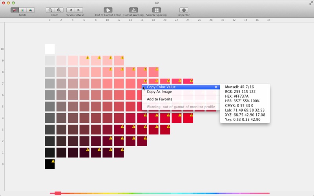This screenshot has width=314, height=196.
Task: Pick the swatch at value 6, chroma 8
Action: 96,95
